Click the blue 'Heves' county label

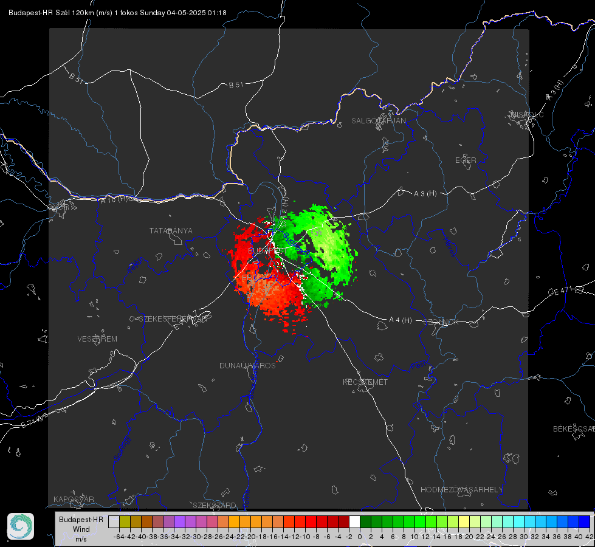(x=449, y=247)
